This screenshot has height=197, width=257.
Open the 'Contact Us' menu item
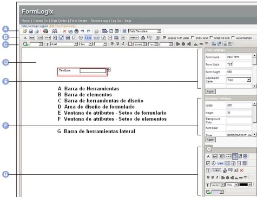(41, 21)
